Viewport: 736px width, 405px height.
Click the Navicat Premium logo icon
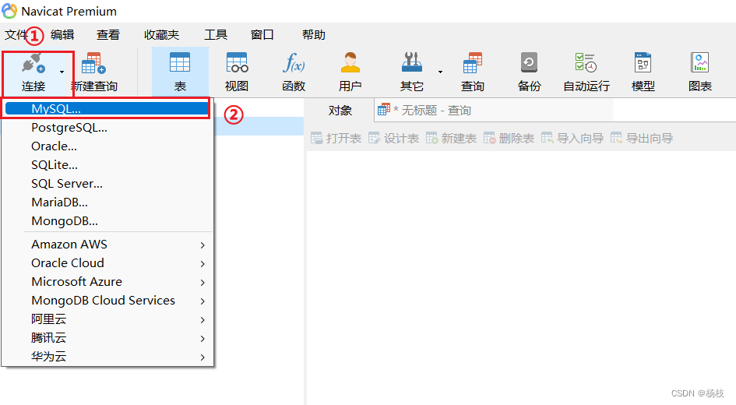coord(9,11)
